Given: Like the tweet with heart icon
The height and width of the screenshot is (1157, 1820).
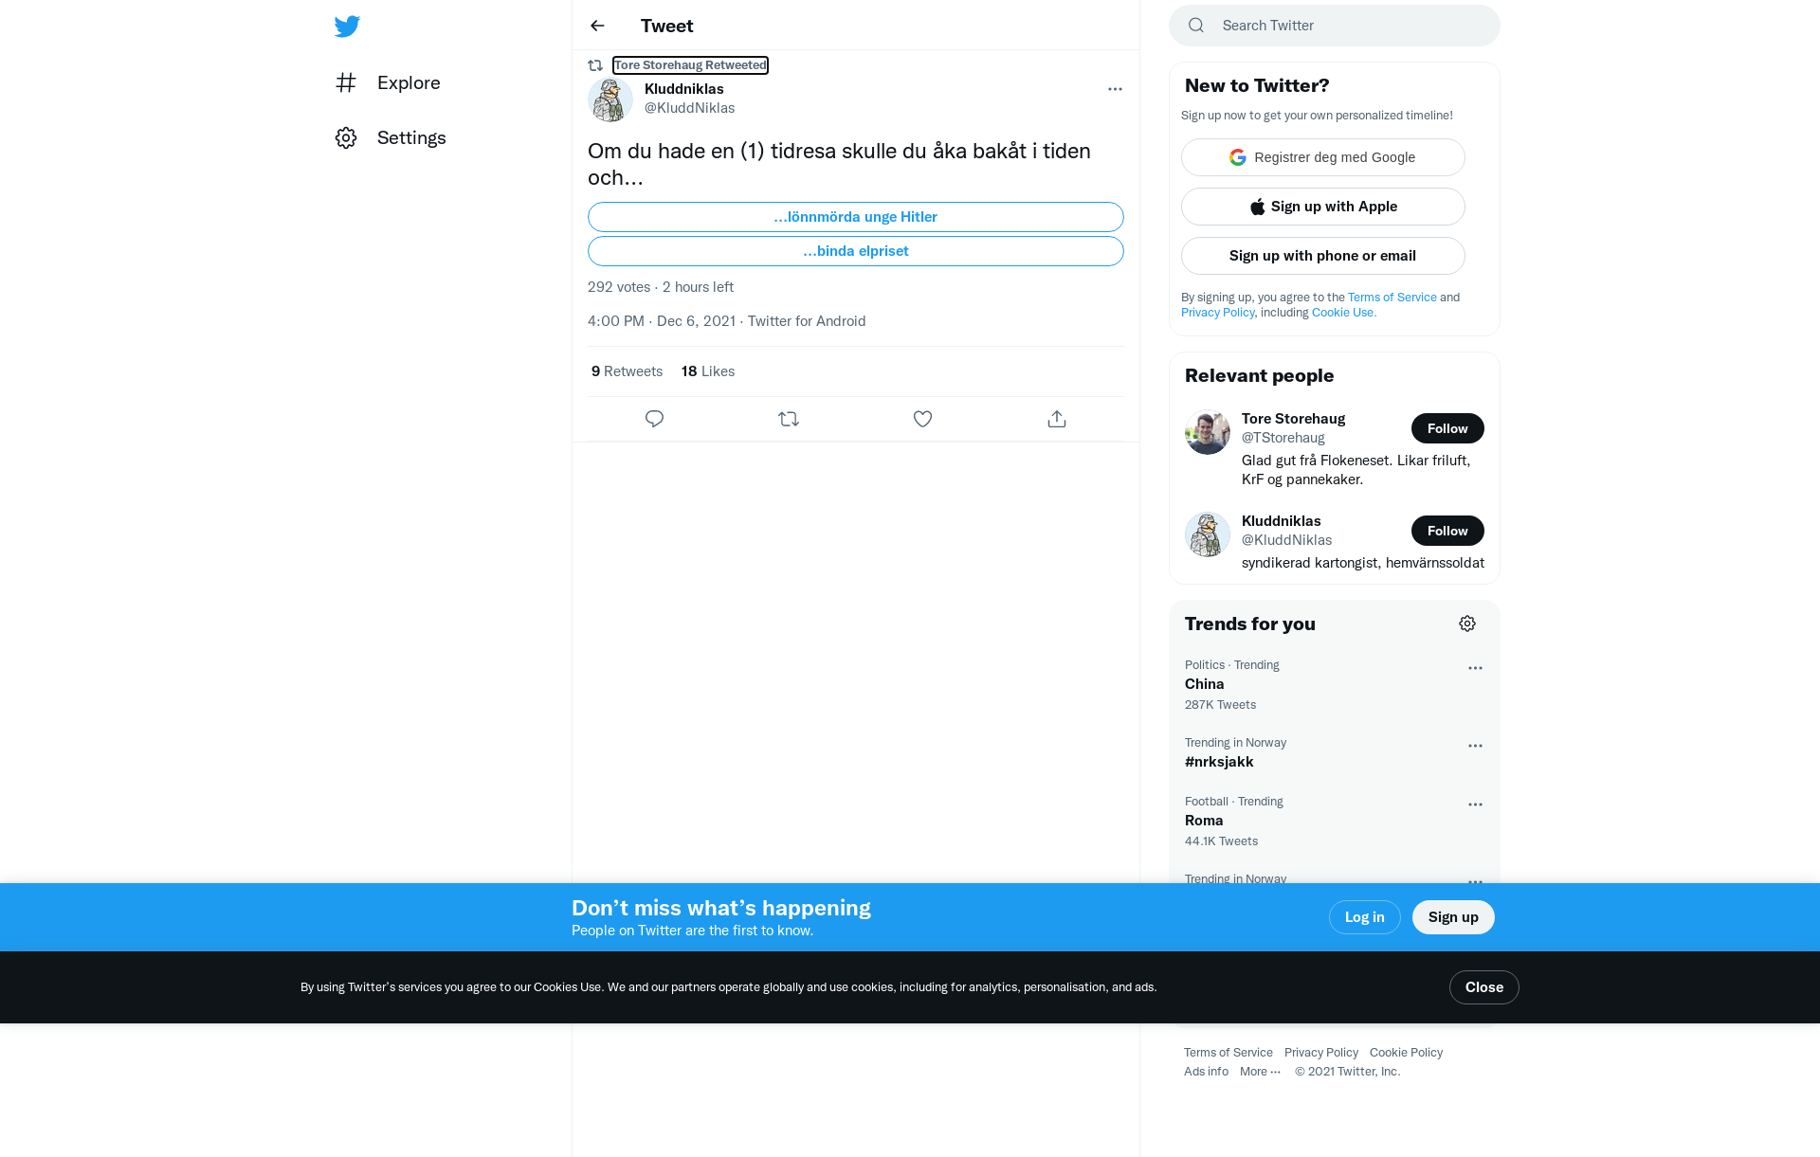Looking at the screenshot, I should (922, 419).
